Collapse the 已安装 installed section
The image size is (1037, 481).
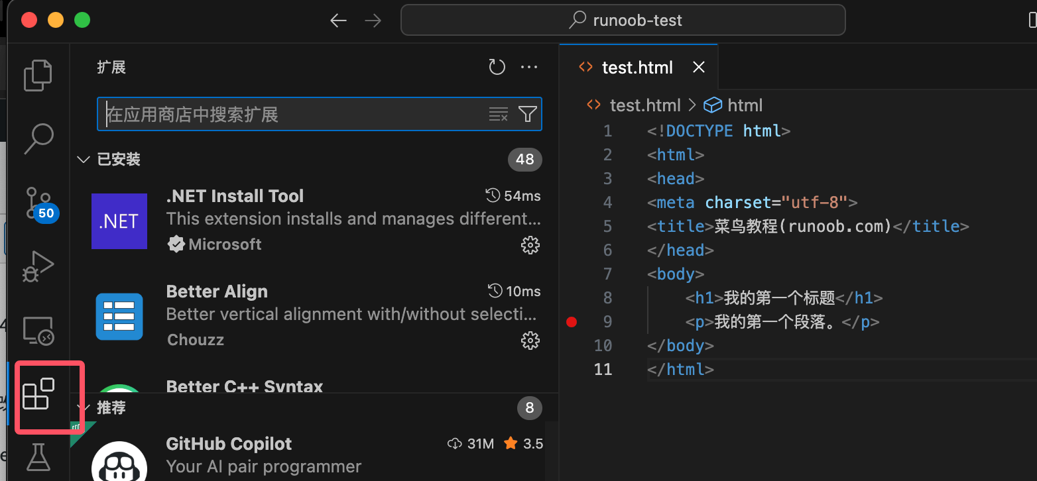tap(84, 160)
